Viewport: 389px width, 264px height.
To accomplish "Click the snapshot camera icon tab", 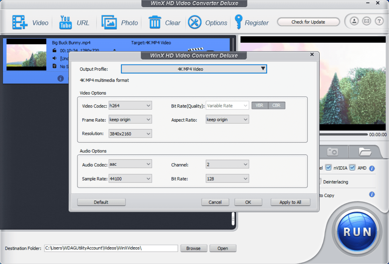I will (333, 151).
